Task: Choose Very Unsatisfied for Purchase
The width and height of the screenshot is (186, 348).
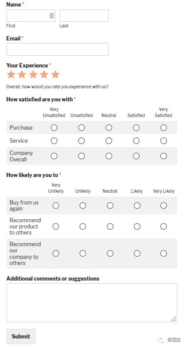Action: click(54, 127)
